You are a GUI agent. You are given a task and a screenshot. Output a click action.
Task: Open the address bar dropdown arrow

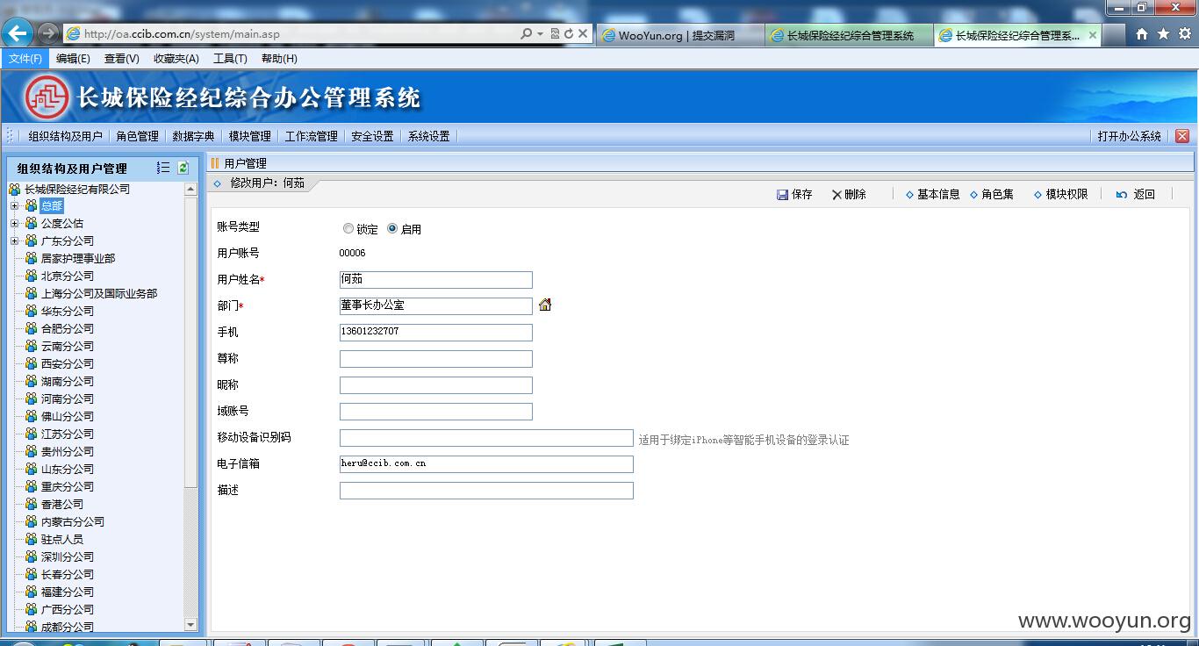tap(541, 34)
